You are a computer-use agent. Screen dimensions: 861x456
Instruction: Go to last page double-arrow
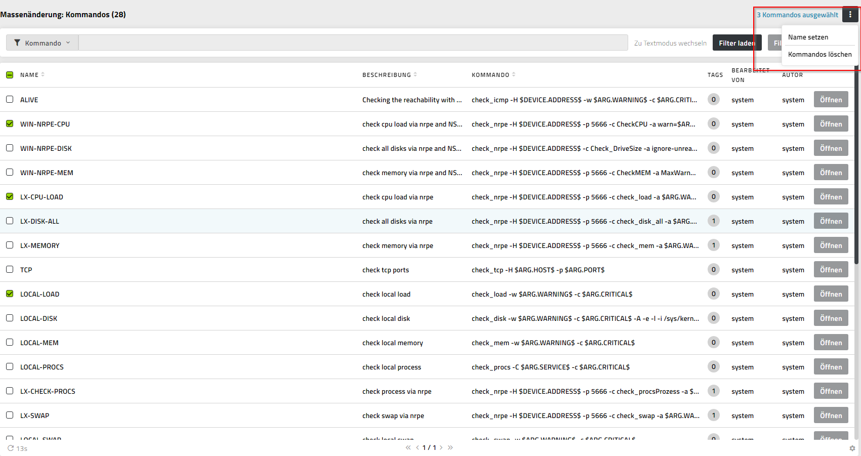pyautogui.click(x=450, y=447)
